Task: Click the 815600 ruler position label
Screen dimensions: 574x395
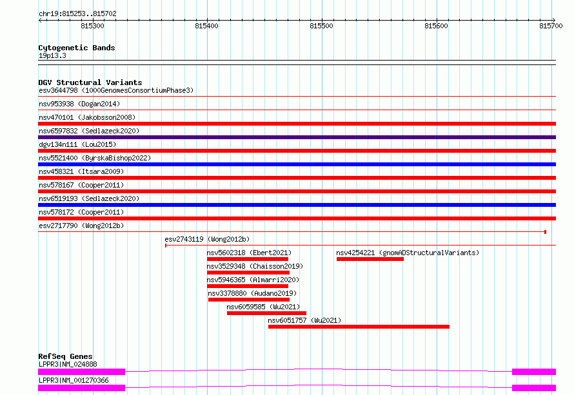Action: [x=436, y=26]
